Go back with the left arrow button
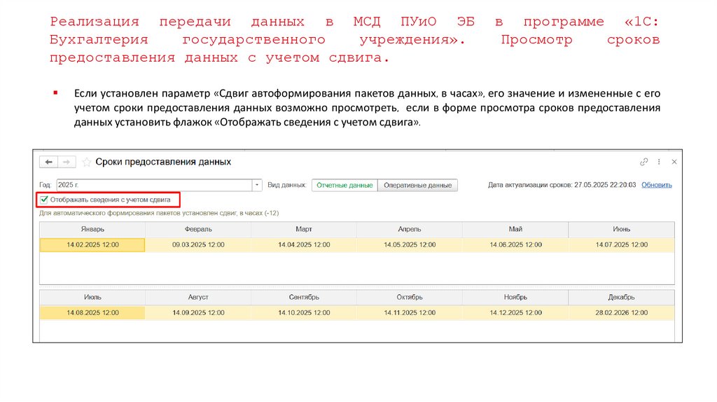This screenshot has height=402, width=717. coord(48,162)
